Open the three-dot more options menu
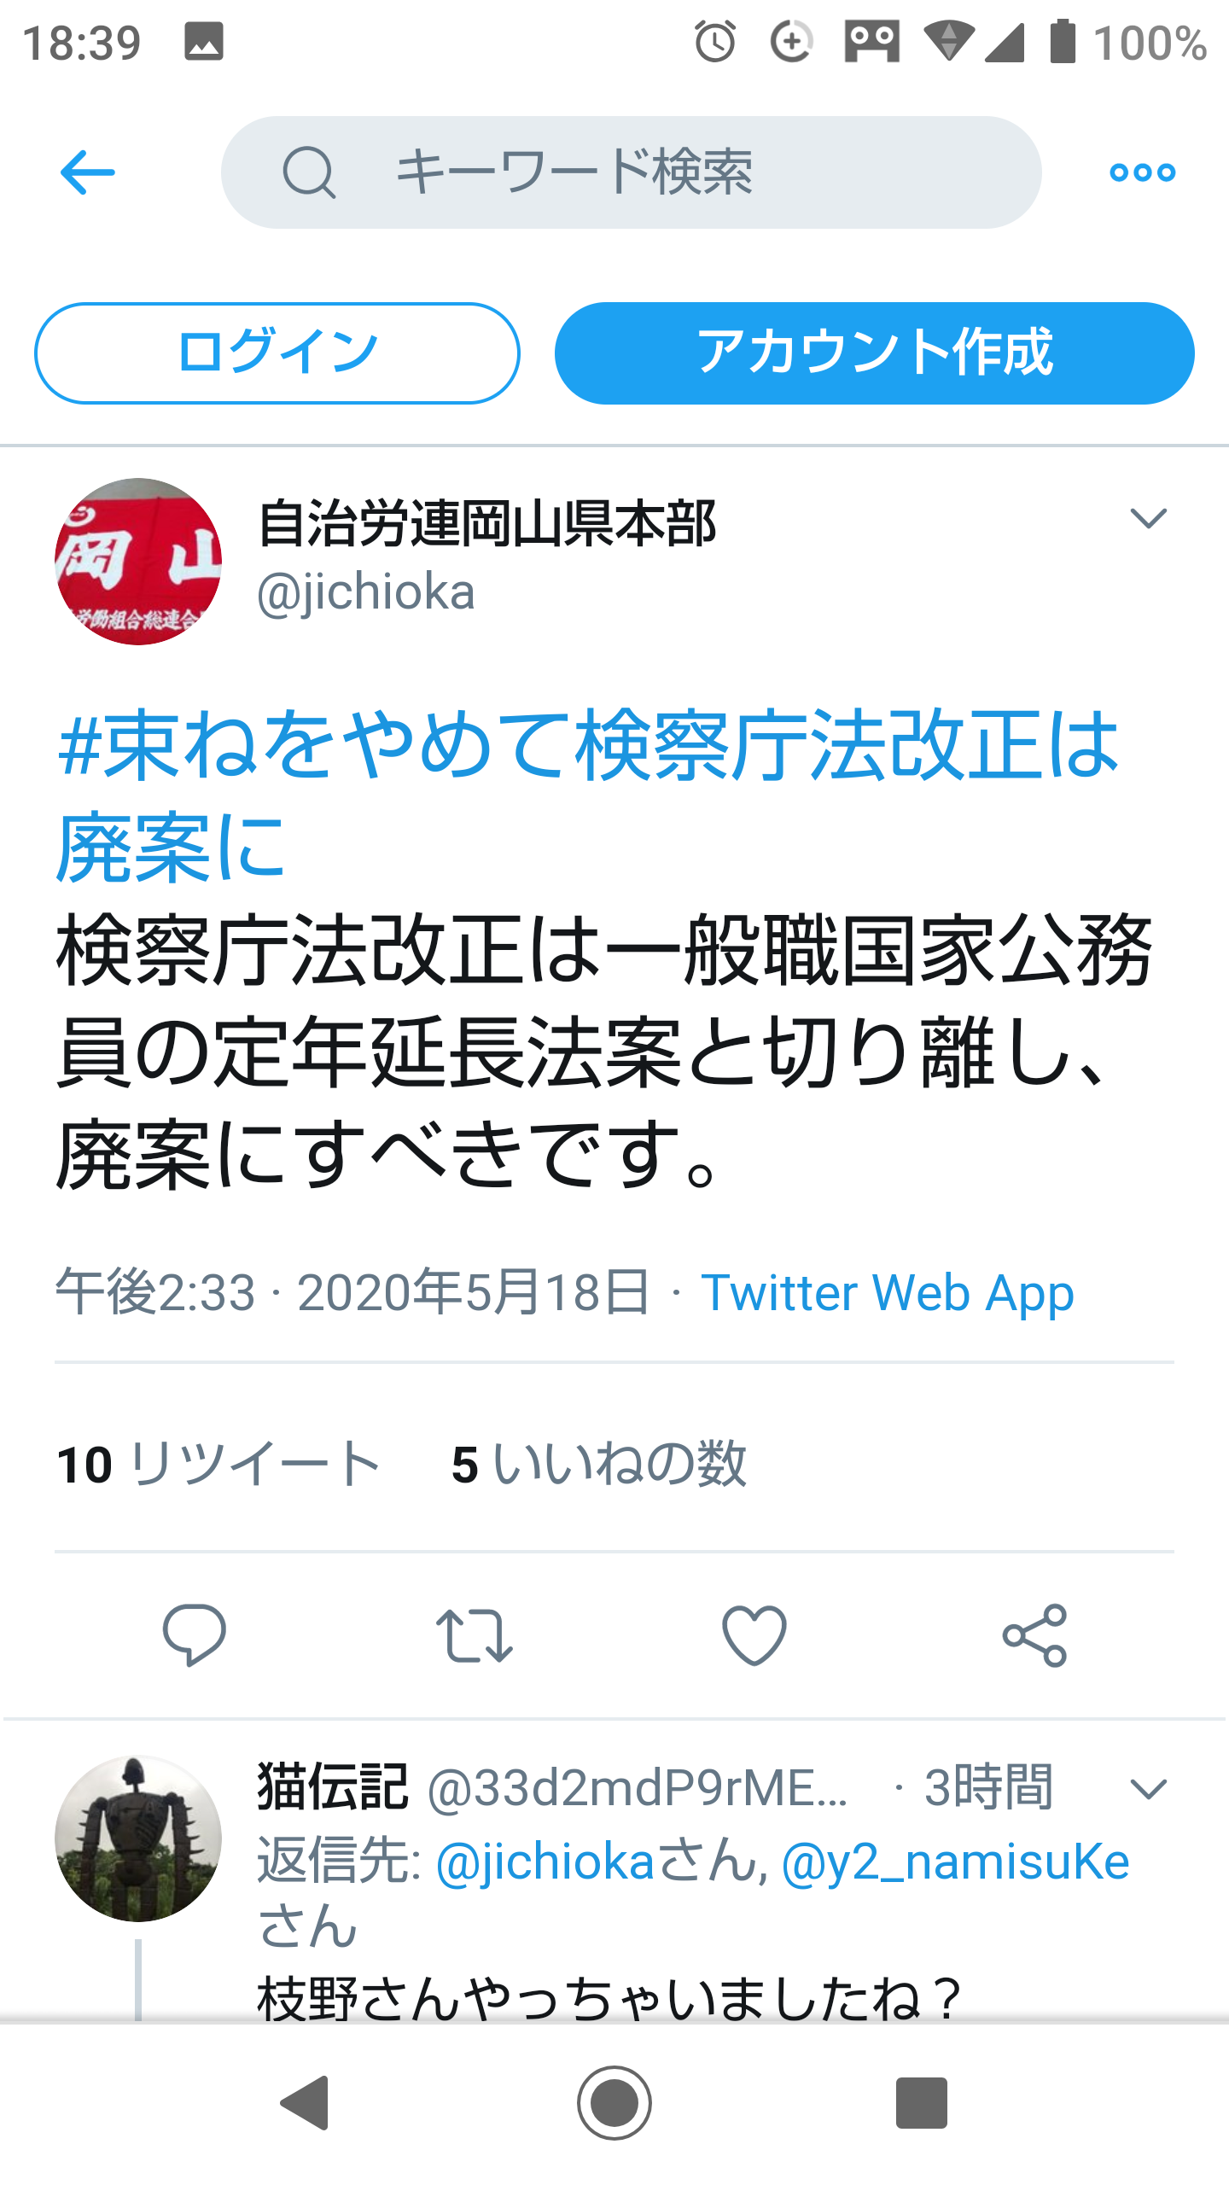This screenshot has height=2185, width=1229. [x=1142, y=172]
